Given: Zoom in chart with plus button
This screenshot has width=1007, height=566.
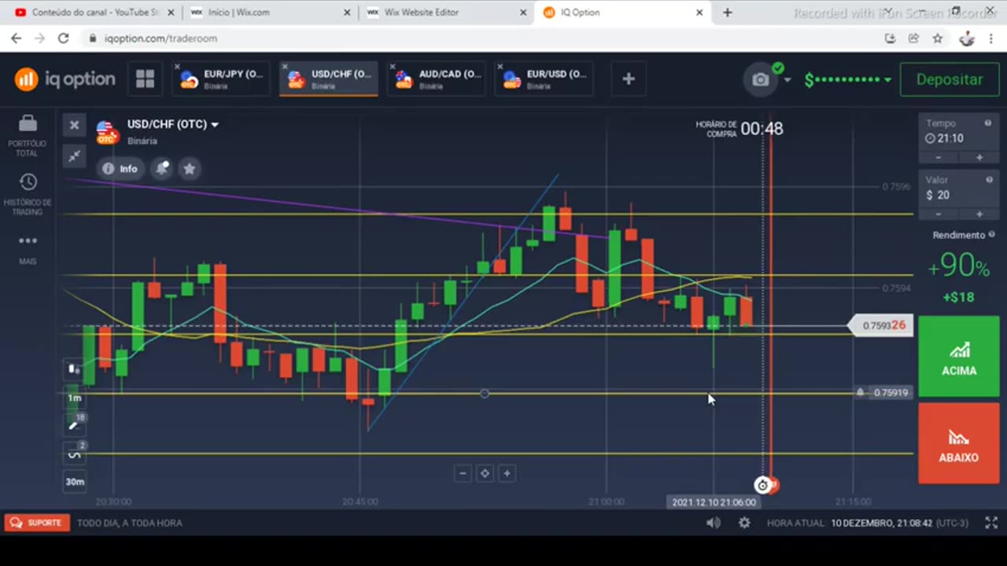Looking at the screenshot, I should pyautogui.click(x=507, y=473).
